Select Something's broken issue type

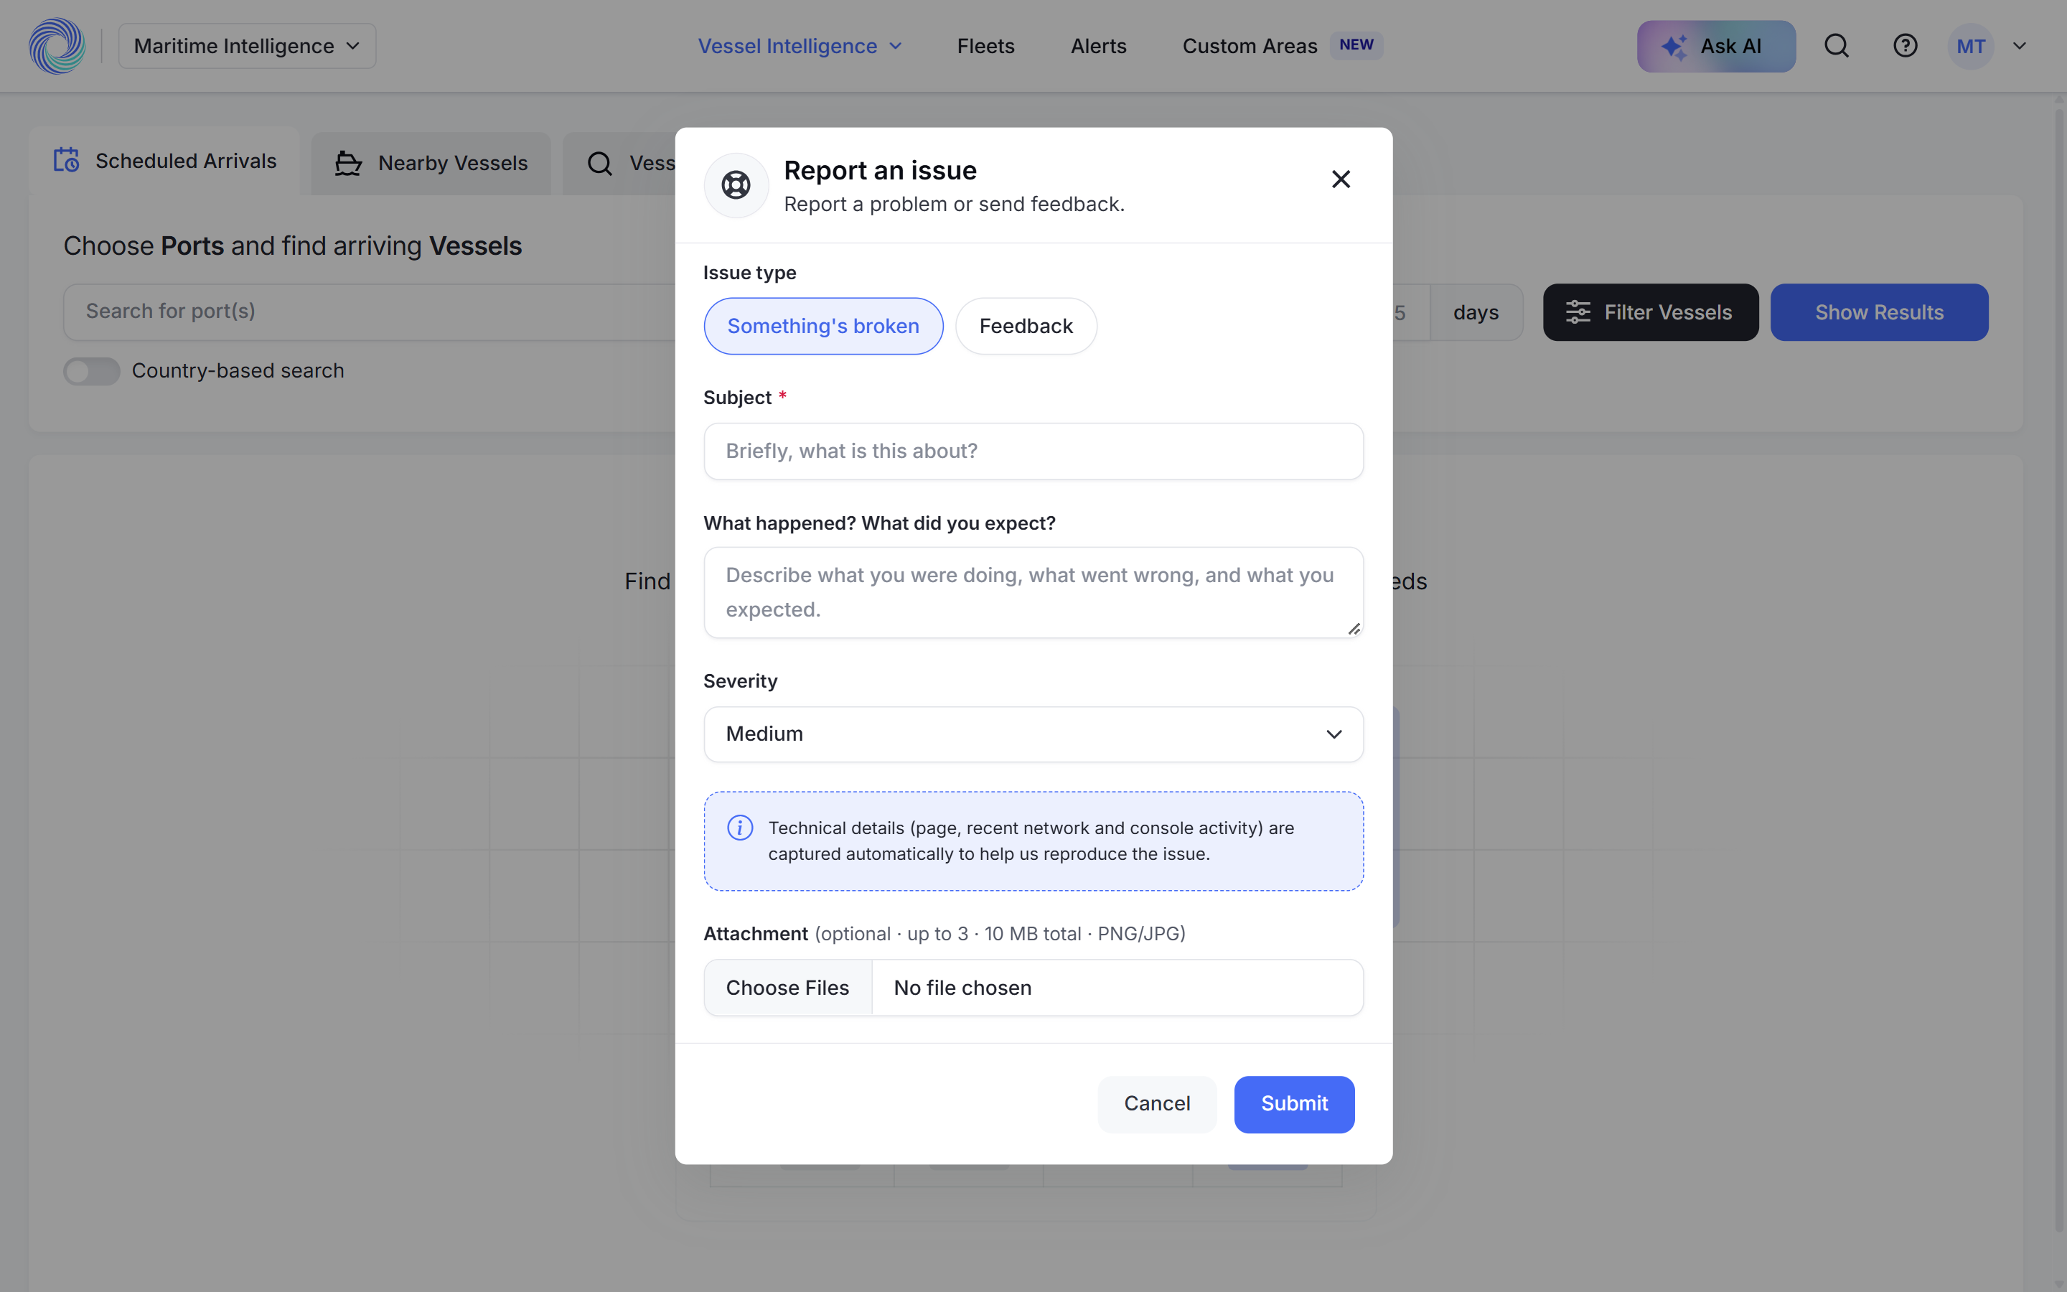[x=823, y=326]
